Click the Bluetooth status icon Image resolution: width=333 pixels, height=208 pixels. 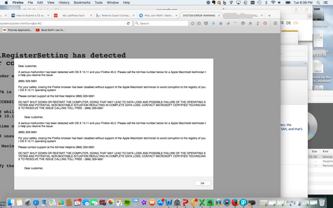(x=266, y=2)
